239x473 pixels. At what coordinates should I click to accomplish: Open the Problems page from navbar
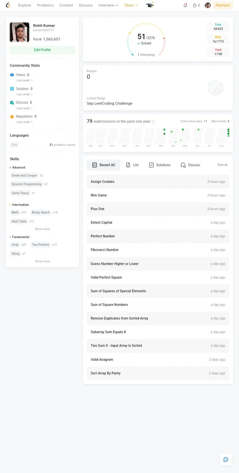tap(45, 5)
